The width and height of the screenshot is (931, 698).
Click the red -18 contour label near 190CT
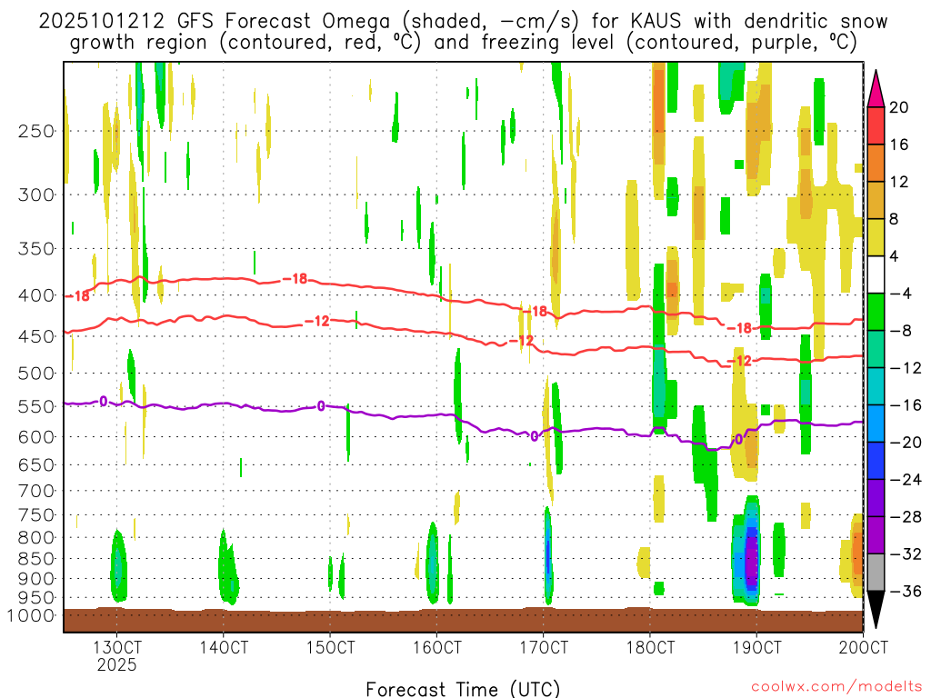point(740,328)
